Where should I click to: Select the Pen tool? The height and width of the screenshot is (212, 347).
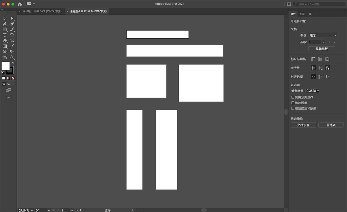pyautogui.click(x=5, y=24)
